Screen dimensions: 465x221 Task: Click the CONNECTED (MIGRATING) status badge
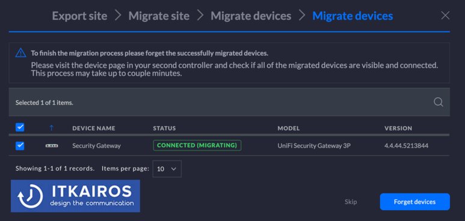[x=197, y=145]
